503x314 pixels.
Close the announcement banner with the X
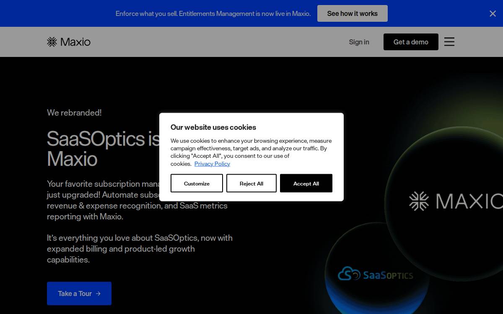pos(493,13)
